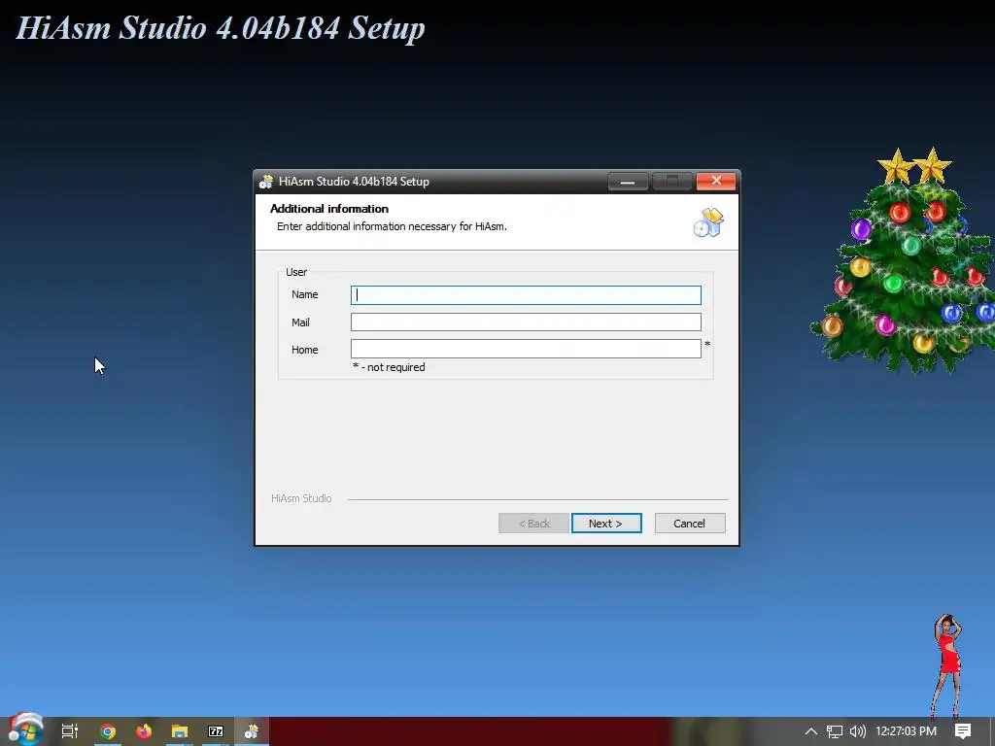Click the clock showing 12:27:03 PM
This screenshot has width=995, height=746.
pos(906,731)
